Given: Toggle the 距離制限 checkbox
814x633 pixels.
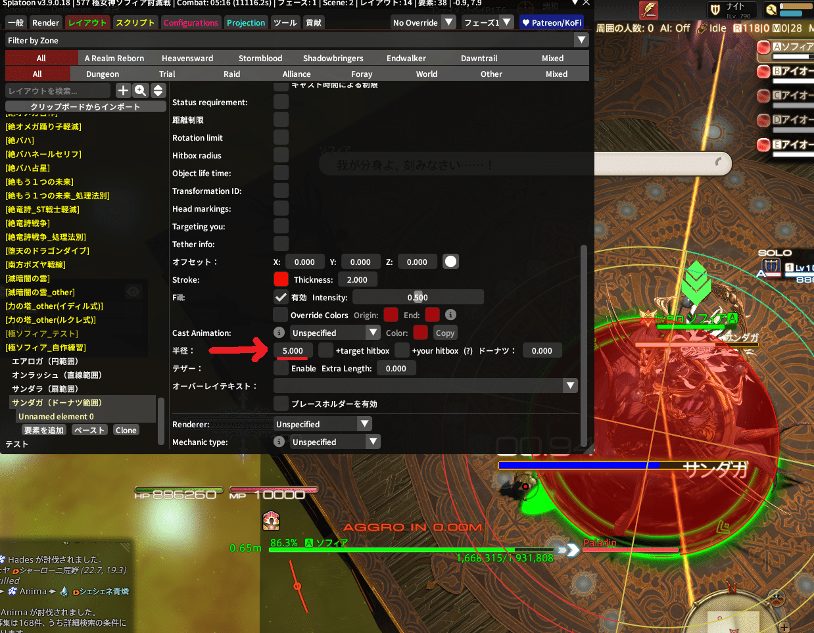Looking at the screenshot, I should (x=281, y=120).
